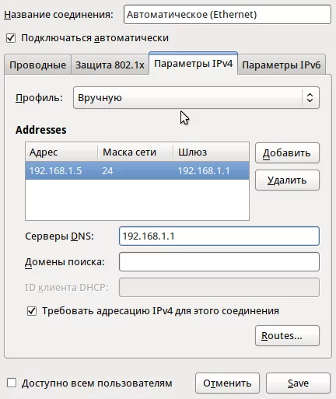The height and width of the screenshot is (399, 336).
Task: Click the Удалить address button
Action: pos(287,180)
